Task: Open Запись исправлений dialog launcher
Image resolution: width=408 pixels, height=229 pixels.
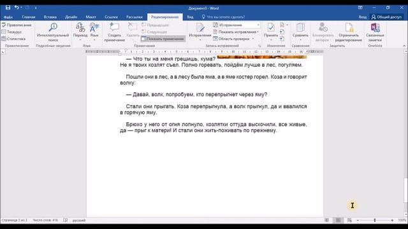Action: pyautogui.click(x=259, y=46)
